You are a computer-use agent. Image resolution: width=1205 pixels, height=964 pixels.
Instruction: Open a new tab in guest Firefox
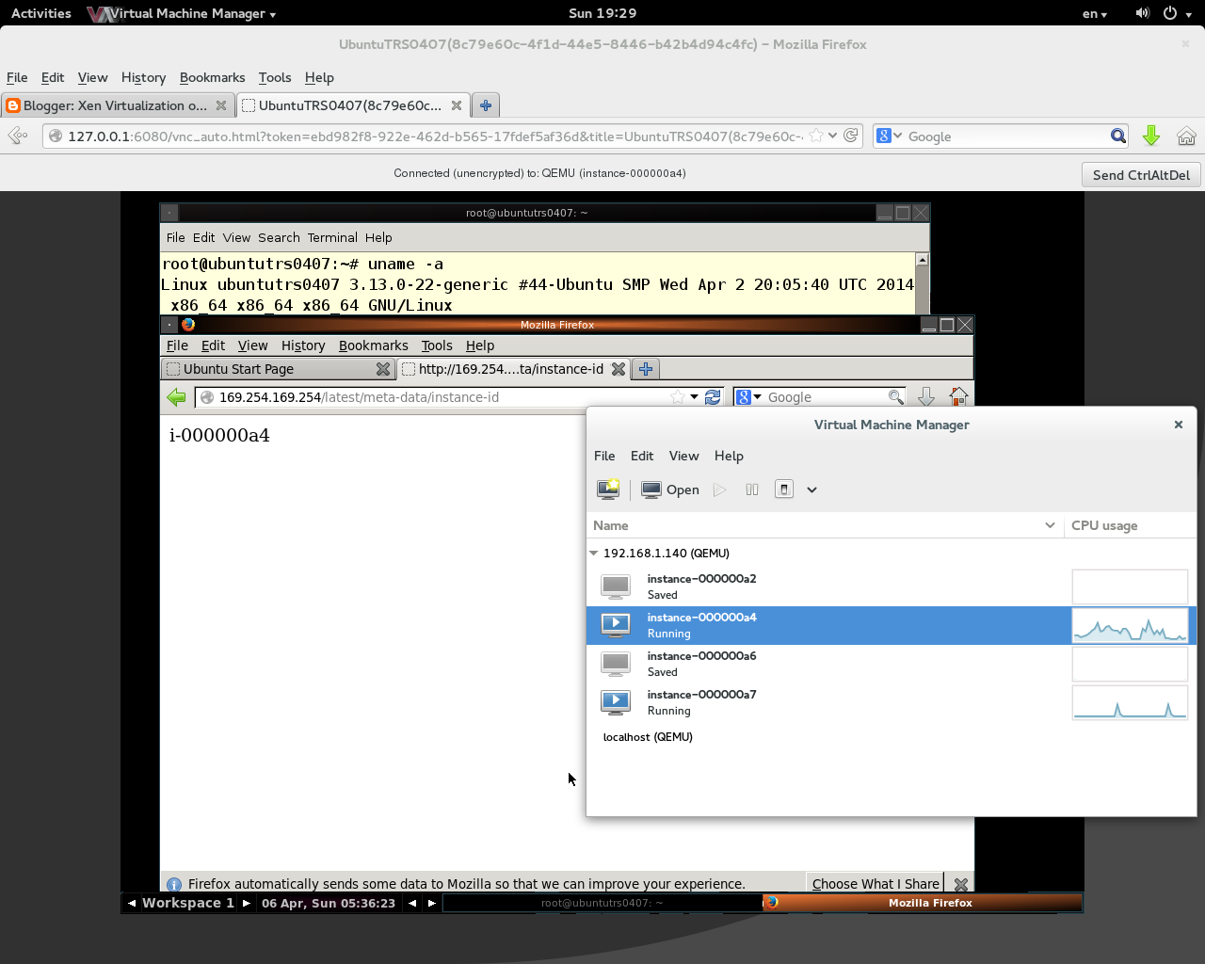tap(646, 369)
